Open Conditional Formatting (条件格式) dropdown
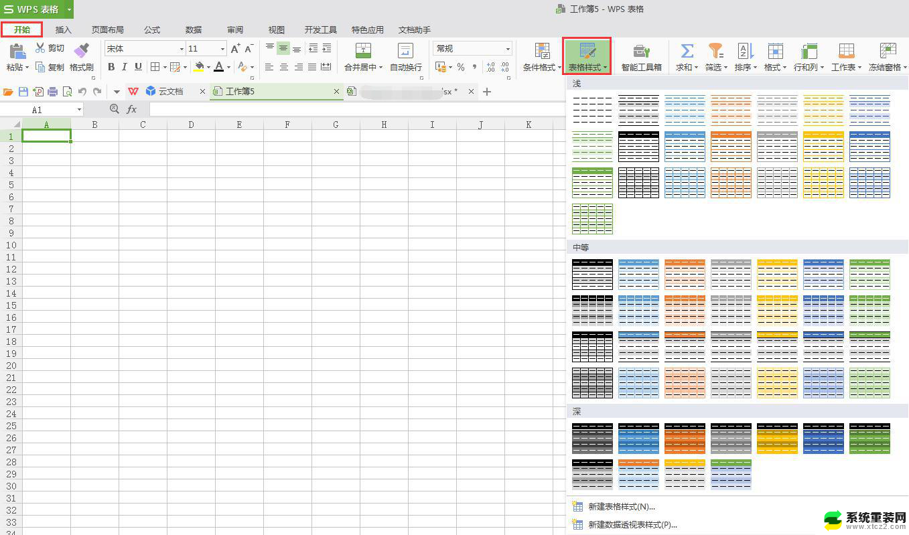The height and width of the screenshot is (535, 909). click(542, 57)
